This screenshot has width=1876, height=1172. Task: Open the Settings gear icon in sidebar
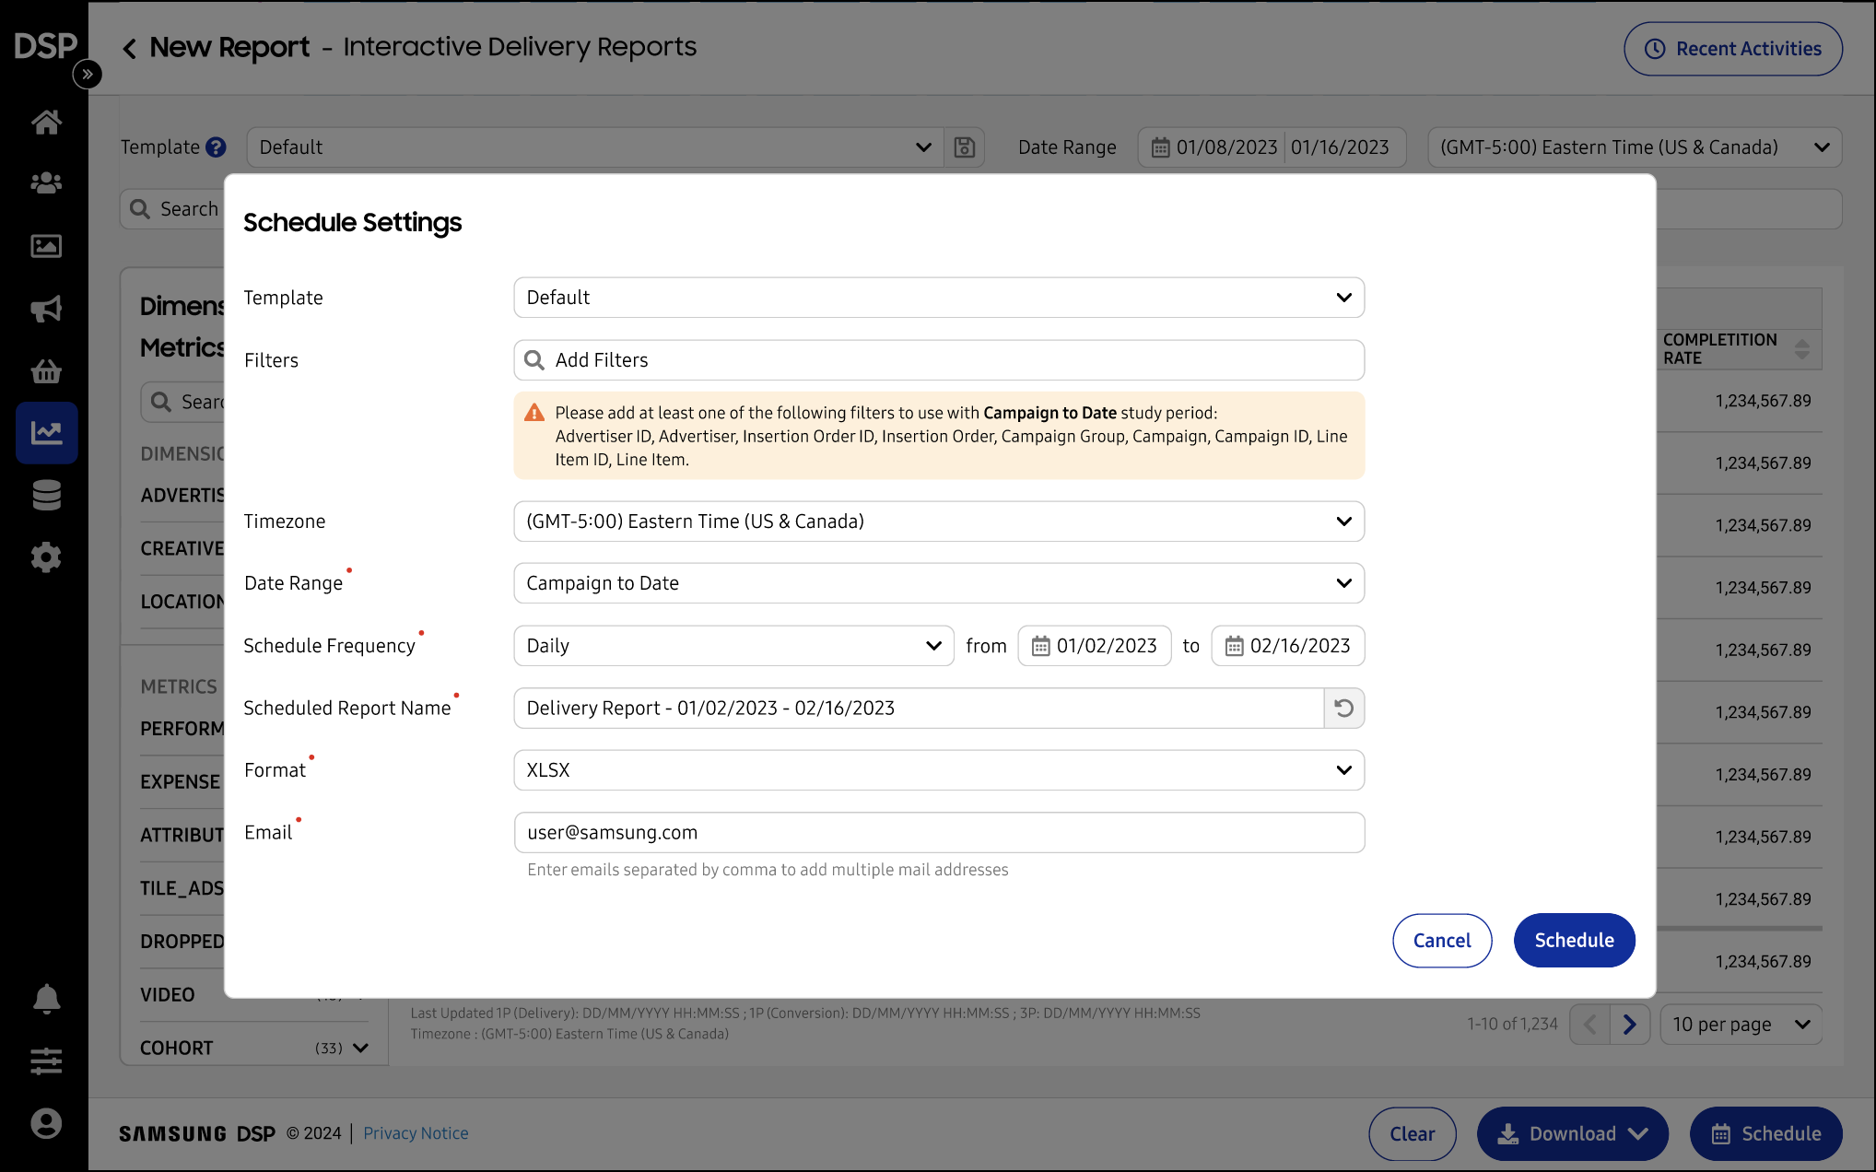pos(46,557)
